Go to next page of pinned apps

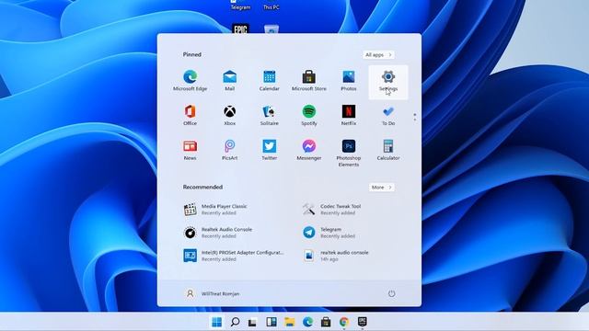click(415, 120)
